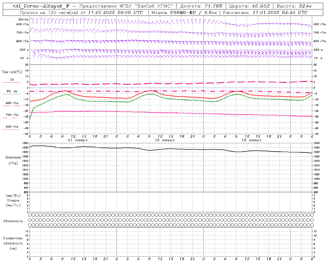The height and width of the screenshot is (261, 327).
Task: Click '500 гПа' in the temperature legend
Action: tap(12, 126)
